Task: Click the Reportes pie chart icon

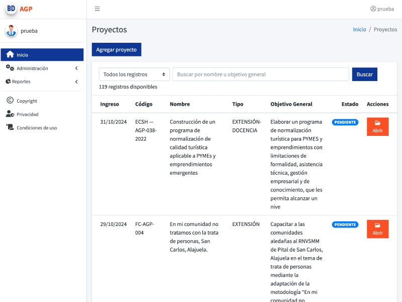Action: tap(8, 82)
